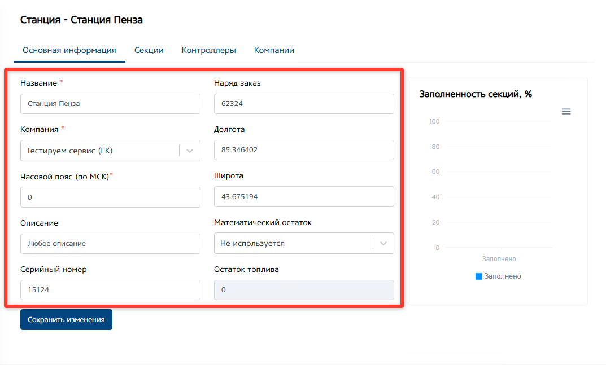
Task: Open the chart hamburger menu icon
Action: coord(566,112)
